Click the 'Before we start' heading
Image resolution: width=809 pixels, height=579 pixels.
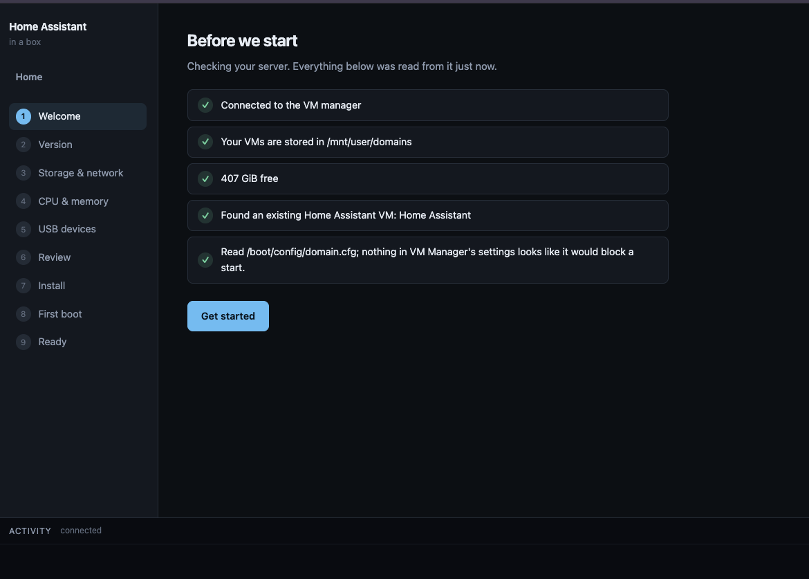coord(242,41)
